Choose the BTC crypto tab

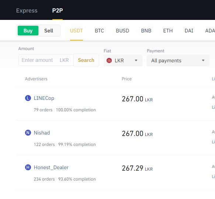[x=99, y=31]
